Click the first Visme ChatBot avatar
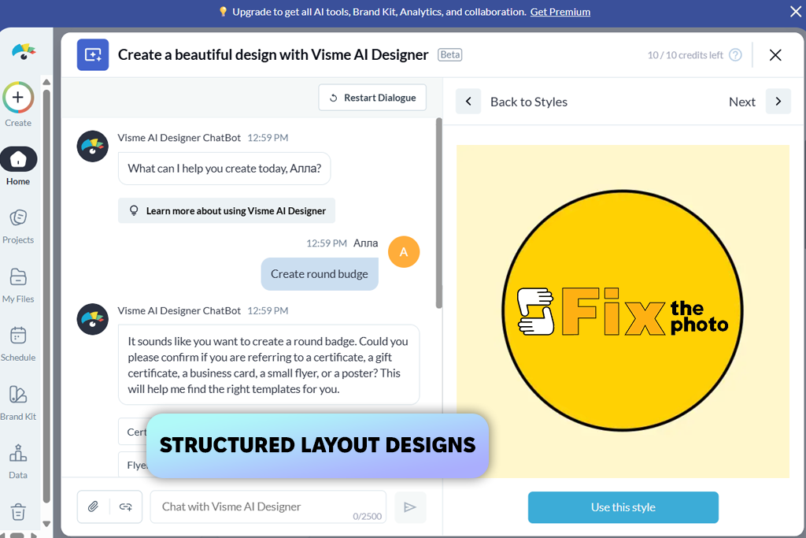This screenshot has height=538, width=806. pyautogui.click(x=93, y=146)
